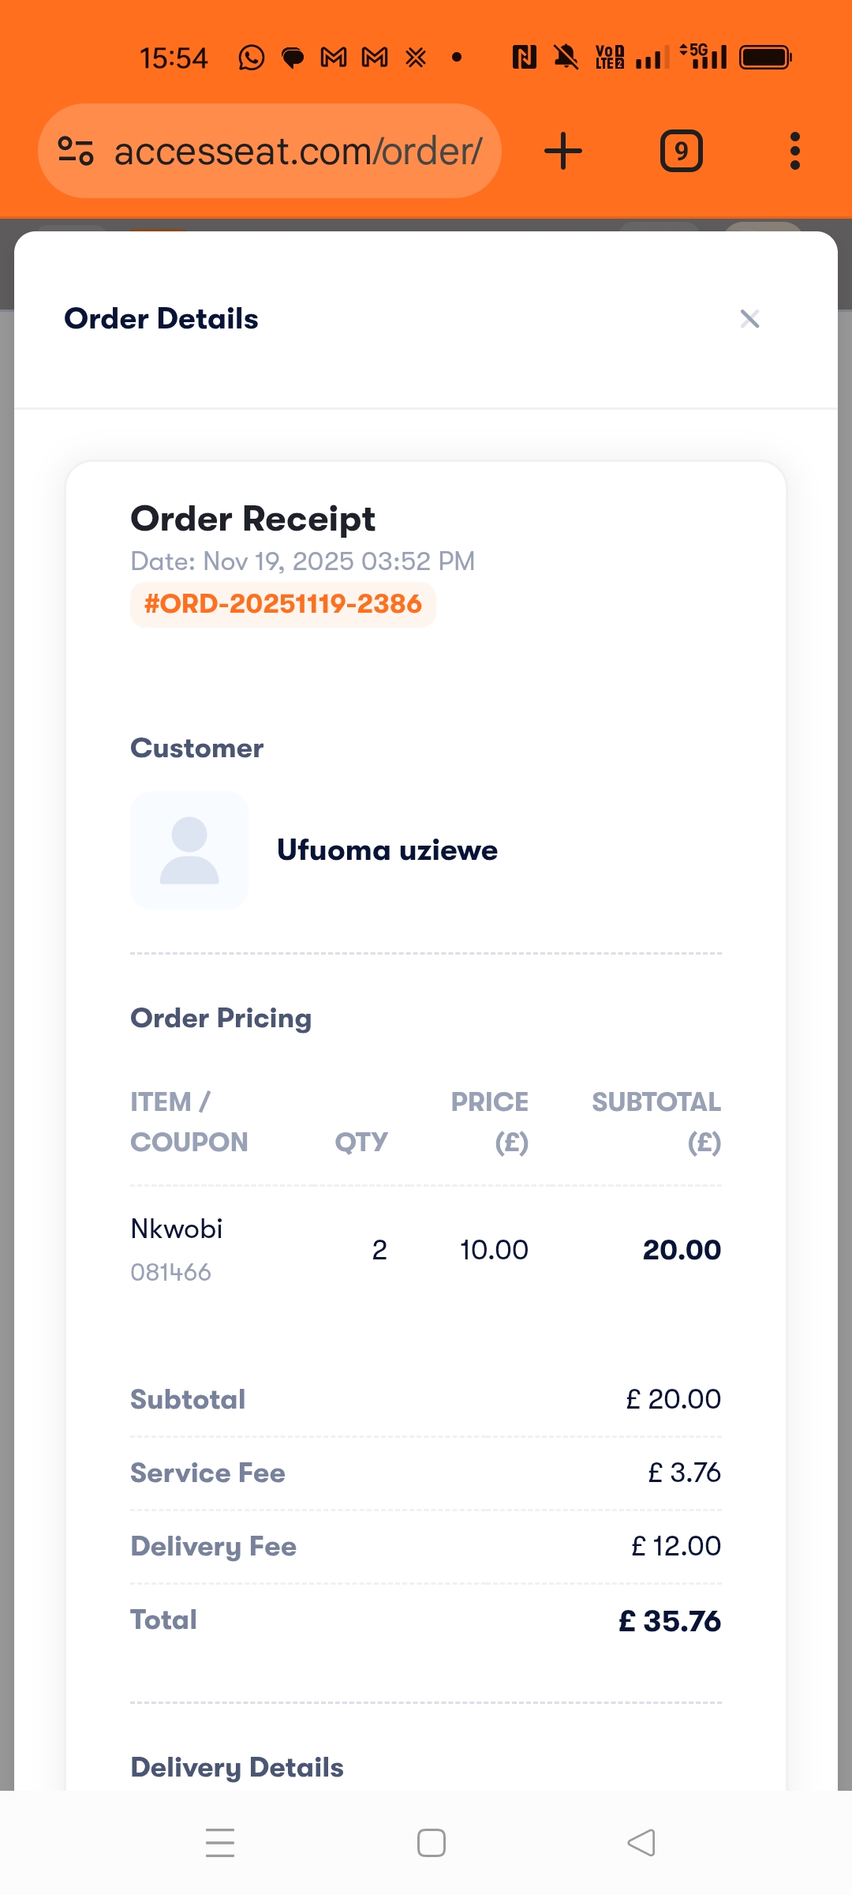Tap the NFC status icon
The height and width of the screenshot is (1895, 852).
pyautogui.click(x=524, y=58)
